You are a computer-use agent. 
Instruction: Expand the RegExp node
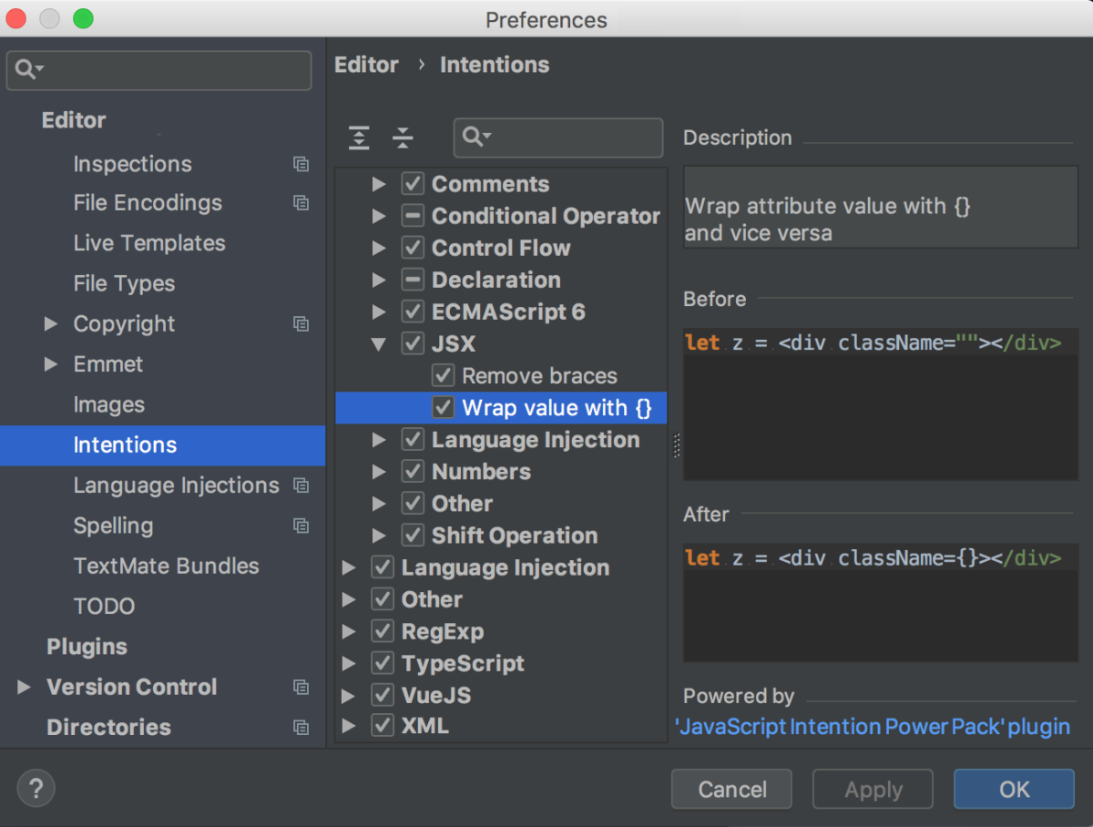coord(348,631)
